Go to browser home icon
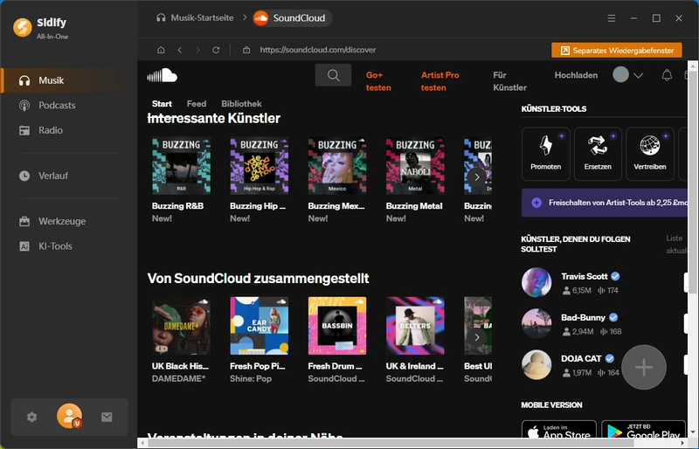 pyautogui.click(x=161, y=50)
